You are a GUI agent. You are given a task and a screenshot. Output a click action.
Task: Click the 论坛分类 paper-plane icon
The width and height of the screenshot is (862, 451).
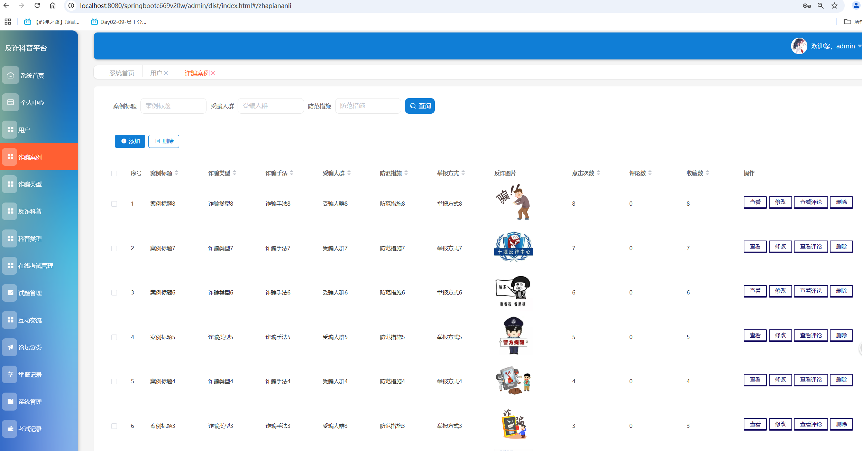pyautogui.click(x=10, y=347)
